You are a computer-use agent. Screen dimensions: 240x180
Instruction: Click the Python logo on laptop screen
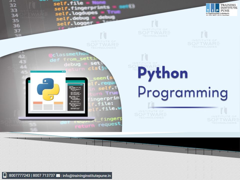coord(48,89)
